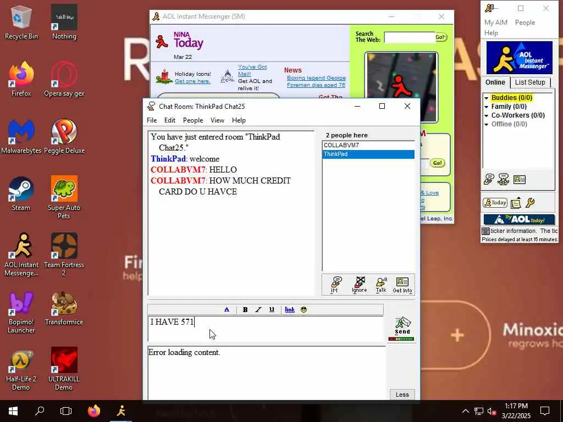Click the away message notes icon
This screenshot has width=563, height=422.
click(516, 203)
